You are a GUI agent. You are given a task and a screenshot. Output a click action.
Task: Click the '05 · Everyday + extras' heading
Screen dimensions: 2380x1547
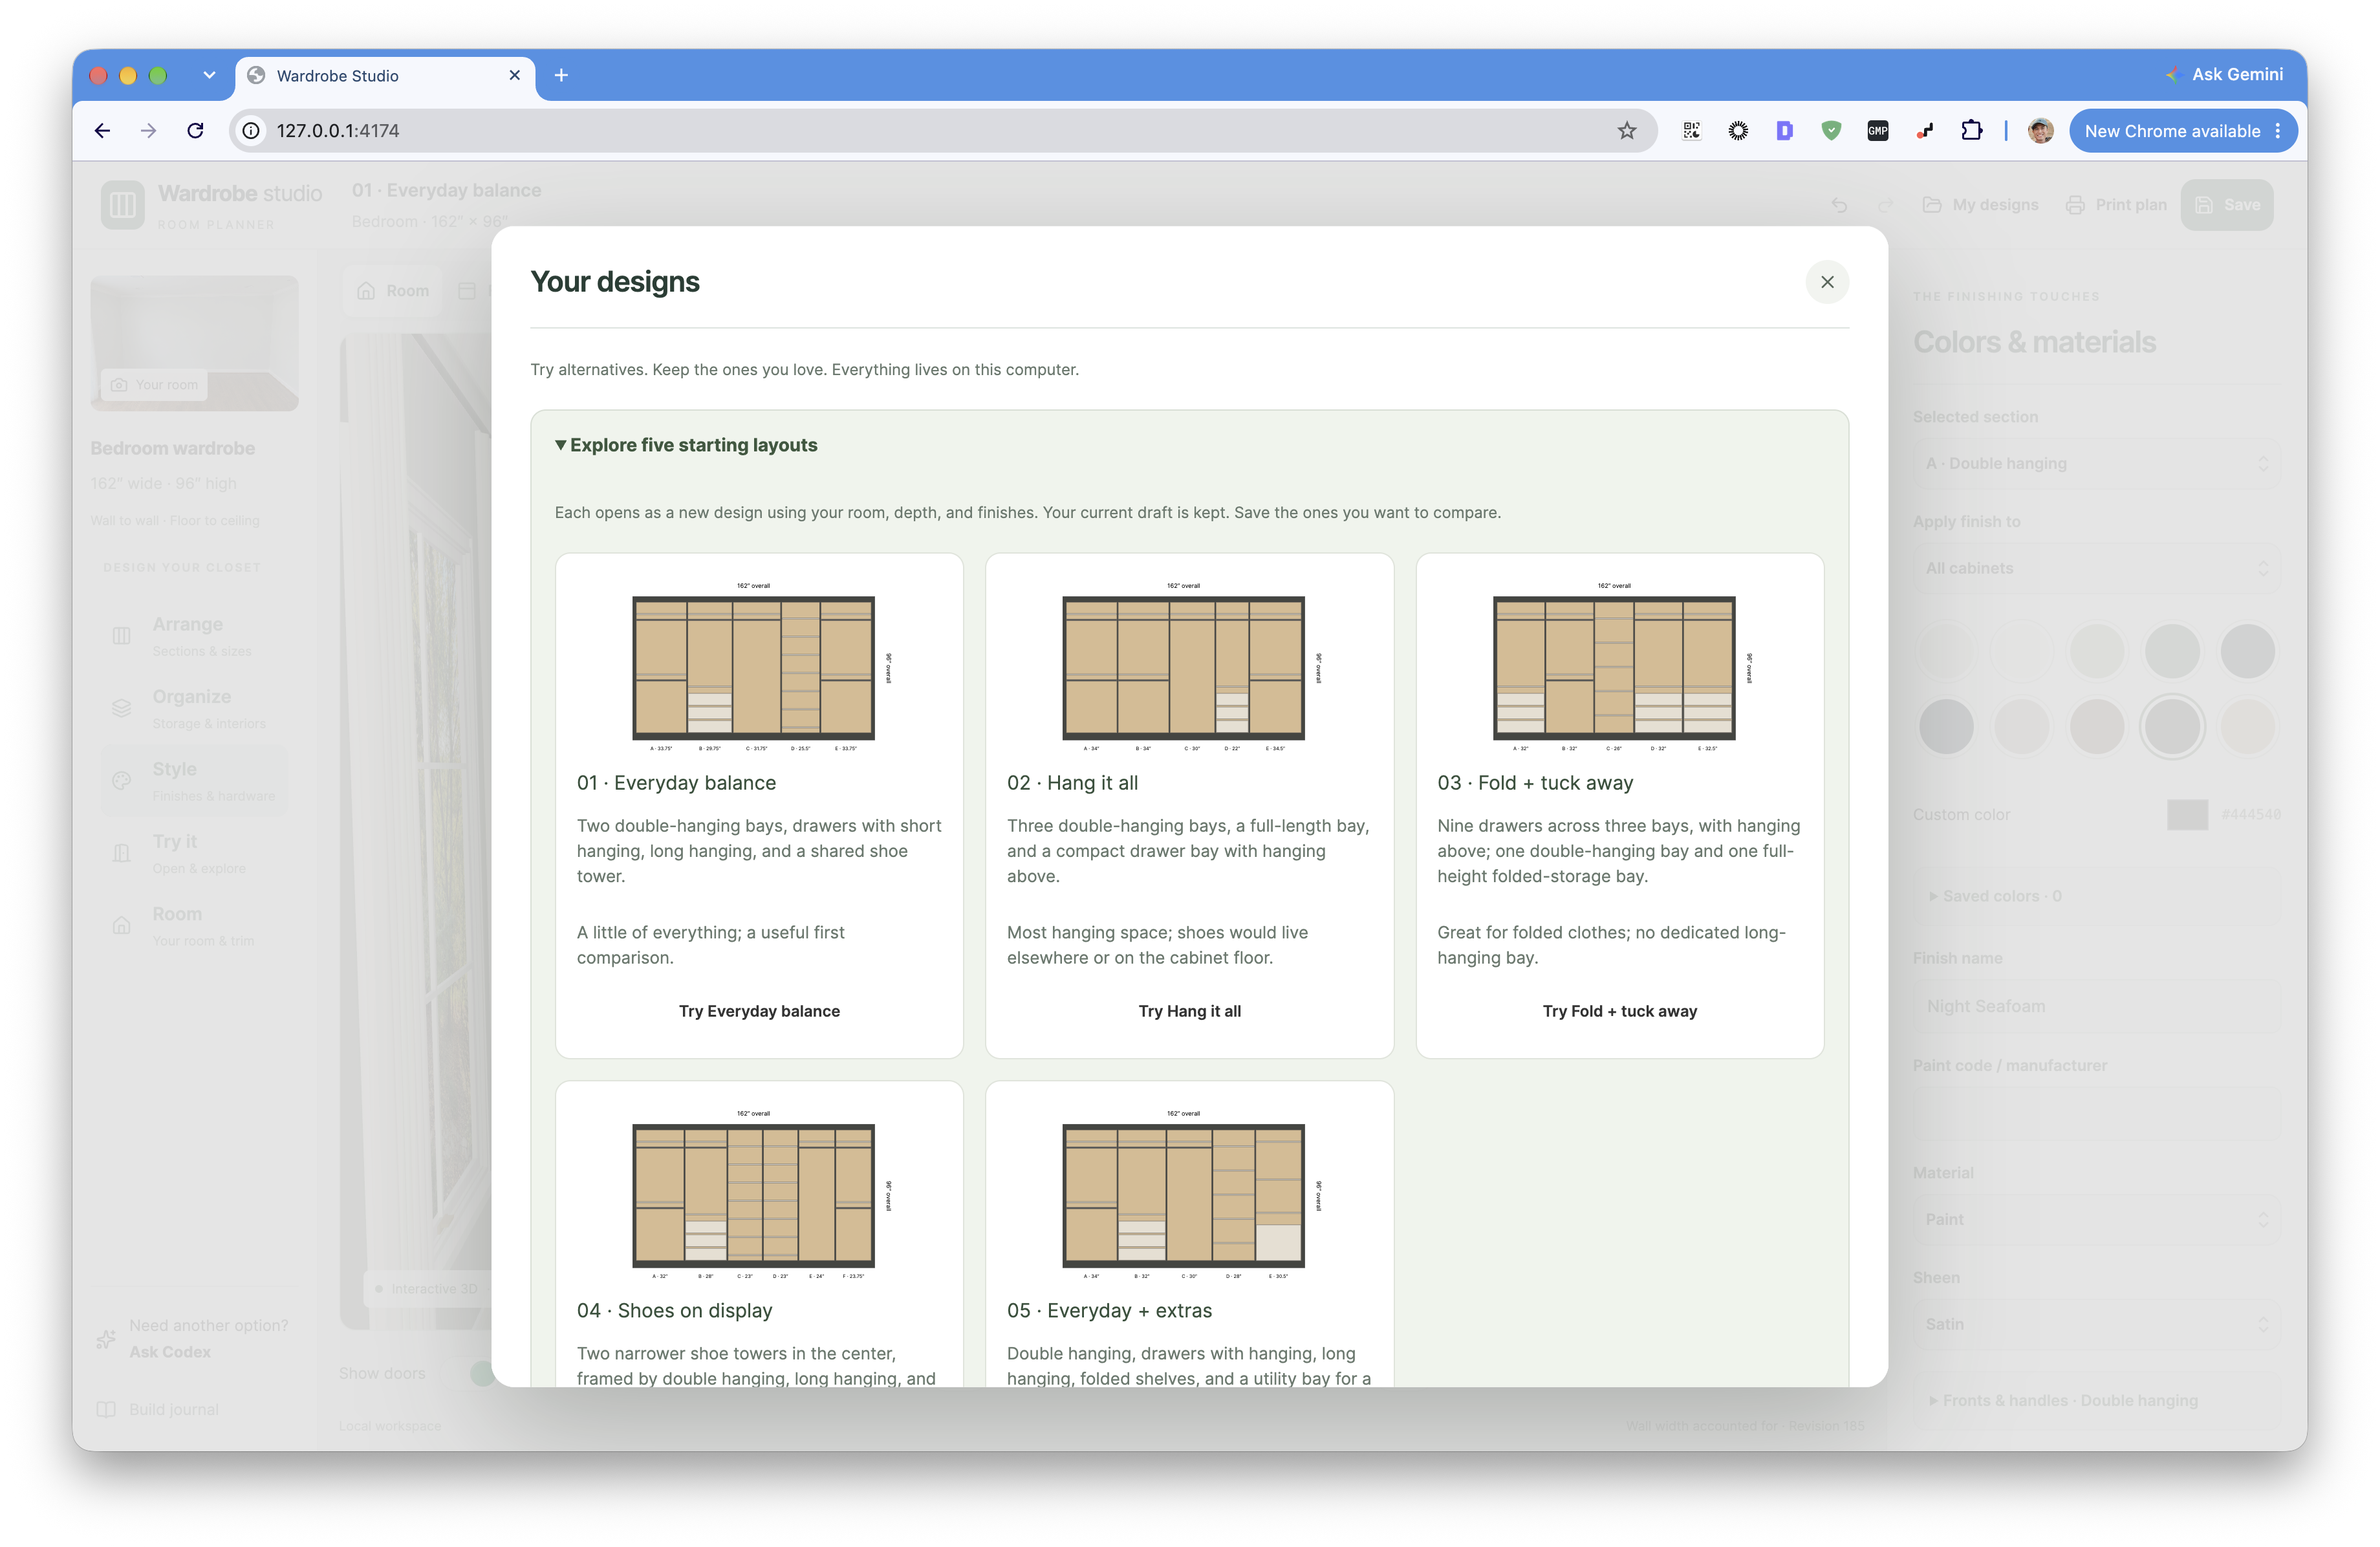[1109, 1311]
